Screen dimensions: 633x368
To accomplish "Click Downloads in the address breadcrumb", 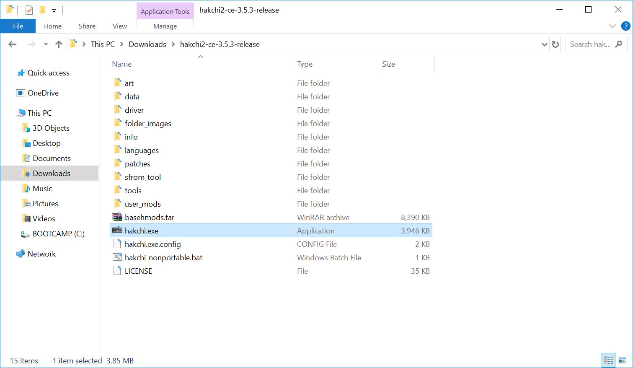I will coord(147,44).
